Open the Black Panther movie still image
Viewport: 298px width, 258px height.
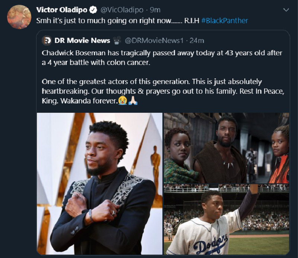(x=226, y=148)
